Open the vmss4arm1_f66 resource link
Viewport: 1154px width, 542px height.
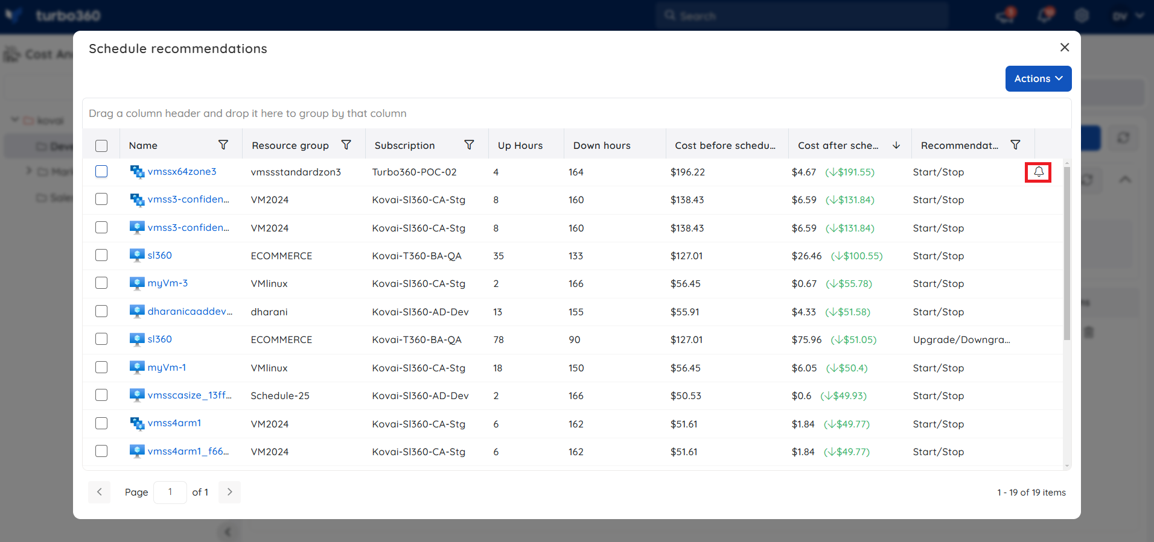[188, 451]
